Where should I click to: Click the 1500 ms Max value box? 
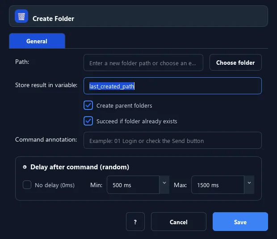click(218, 185)
